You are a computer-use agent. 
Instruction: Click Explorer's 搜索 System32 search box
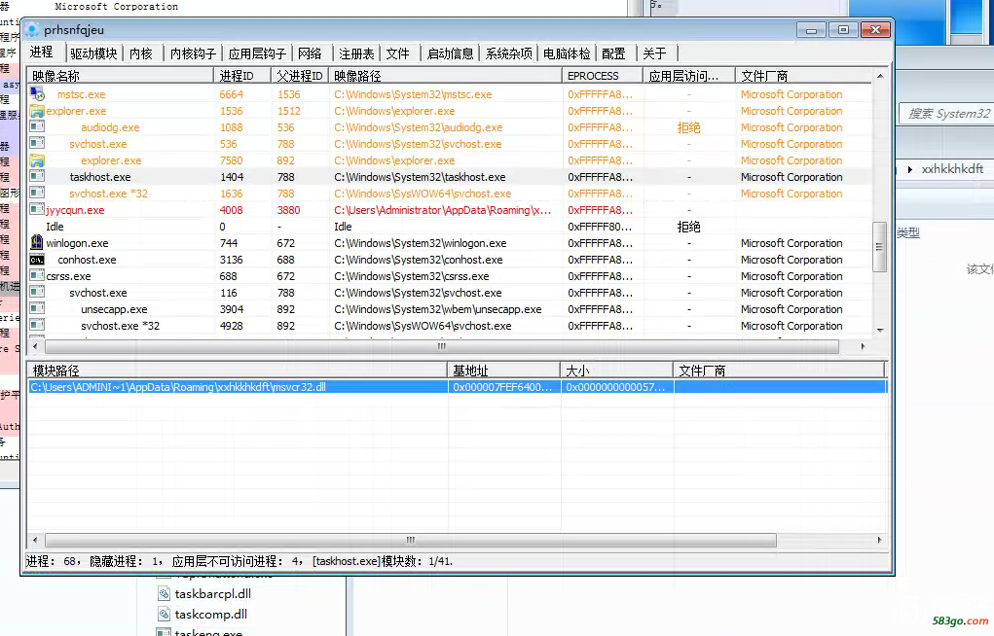click(946, 114)
